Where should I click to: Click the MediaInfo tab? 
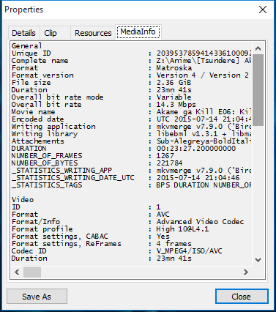138,31
